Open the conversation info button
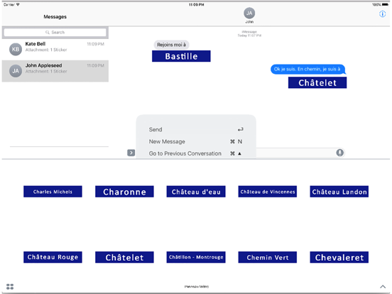This screenshot has width=392, height=294. tap(382, 13)
